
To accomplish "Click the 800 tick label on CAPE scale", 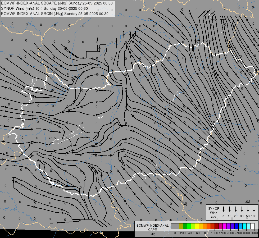I will (207, 233).
